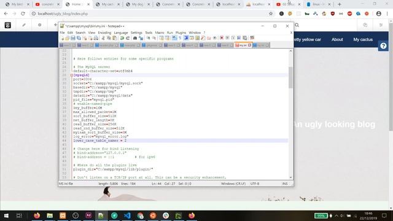393x221 pixels.
Task: Click the About link in blog navigation
Action: point(337,39)
